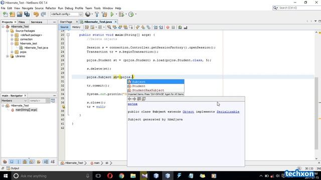Open the Navigate menu
321x180 pixels.
[28, 8]
